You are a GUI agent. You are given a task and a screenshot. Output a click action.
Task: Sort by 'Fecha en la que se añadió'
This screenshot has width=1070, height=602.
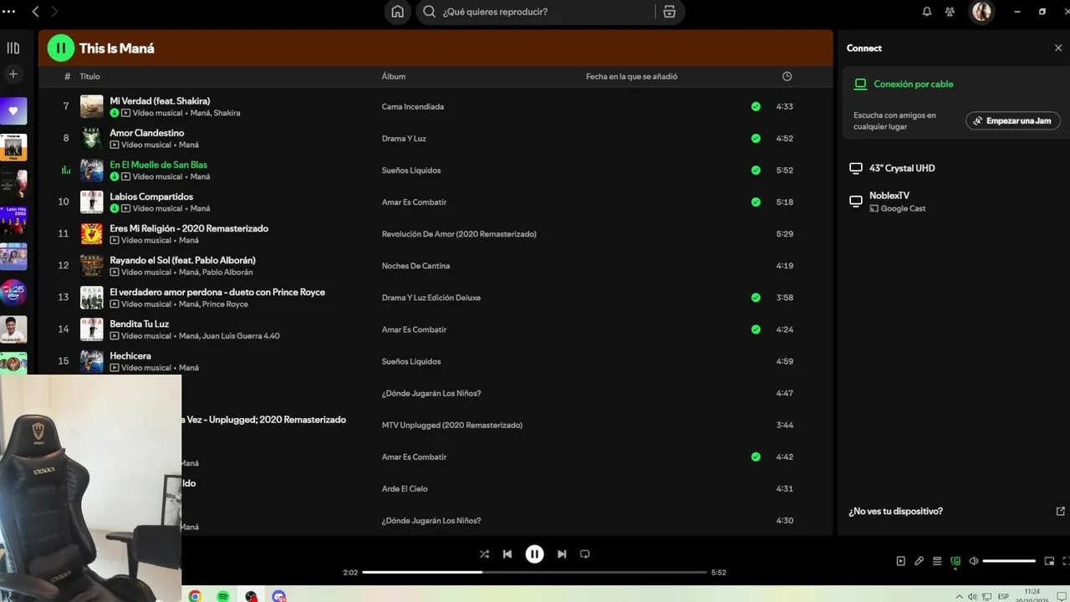point(631,76)
